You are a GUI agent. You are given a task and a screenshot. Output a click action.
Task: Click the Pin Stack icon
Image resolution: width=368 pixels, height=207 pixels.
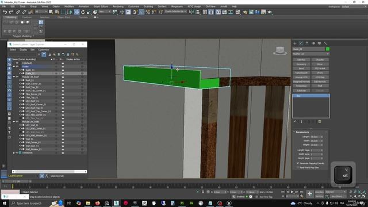[x=295, y=121]
